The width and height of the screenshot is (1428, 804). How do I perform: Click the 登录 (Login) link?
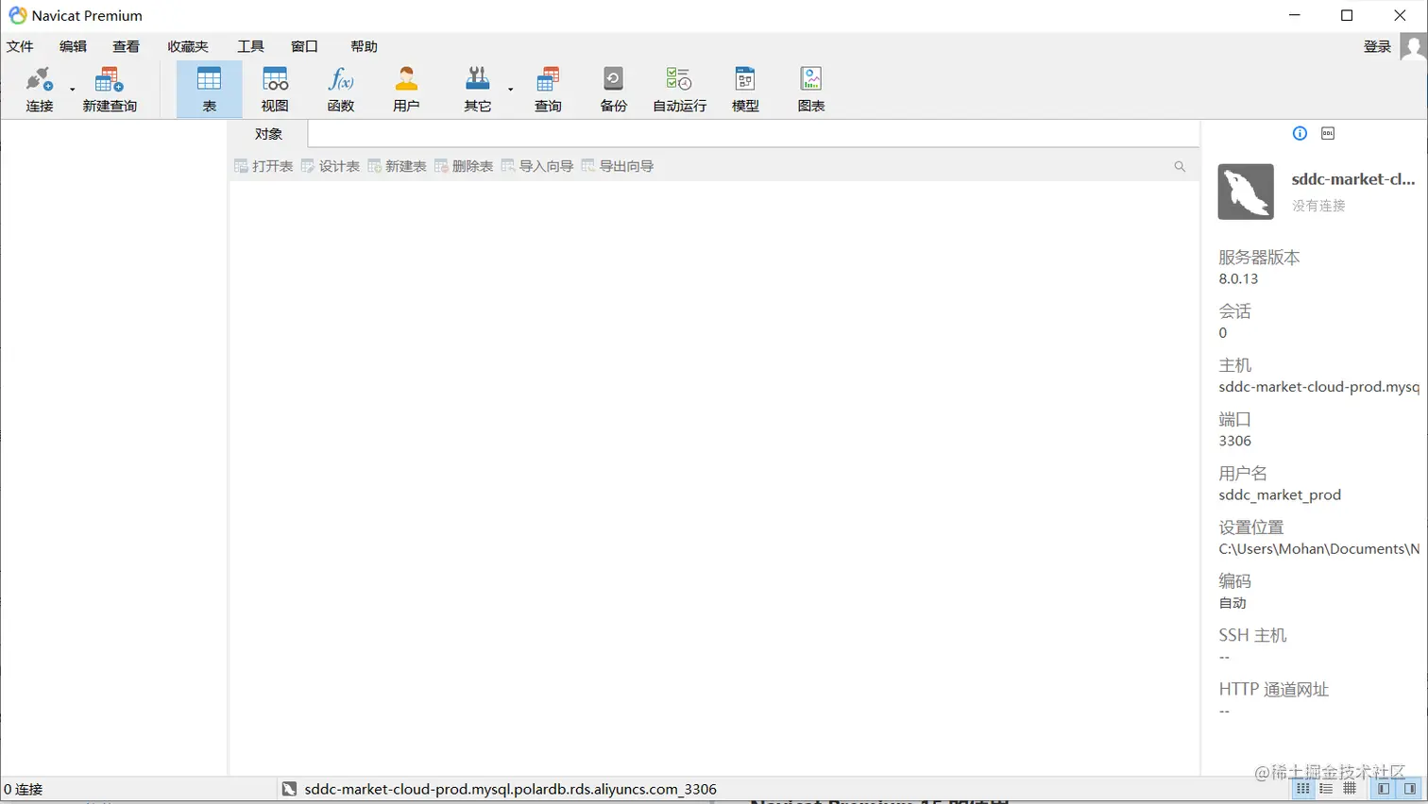click(1377, 46)
